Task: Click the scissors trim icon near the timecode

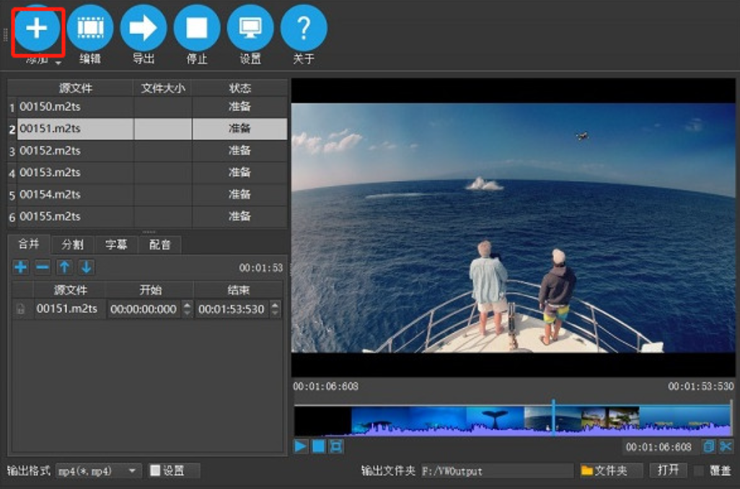Action: click(726, 446)
